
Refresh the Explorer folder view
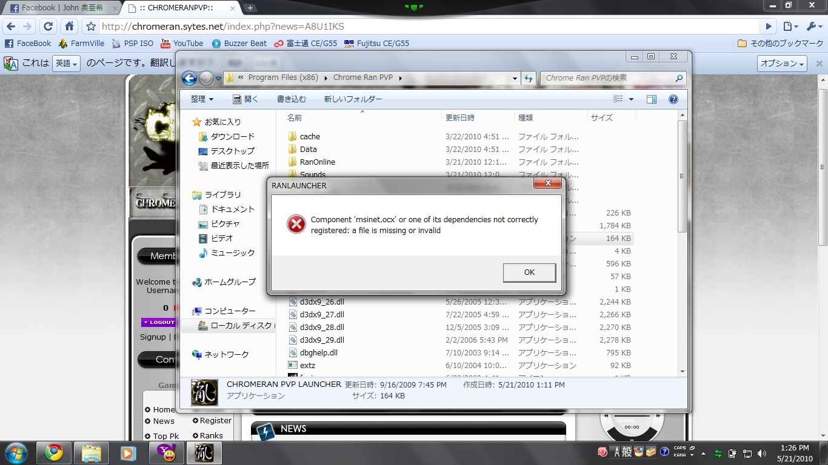coord(529,78)
